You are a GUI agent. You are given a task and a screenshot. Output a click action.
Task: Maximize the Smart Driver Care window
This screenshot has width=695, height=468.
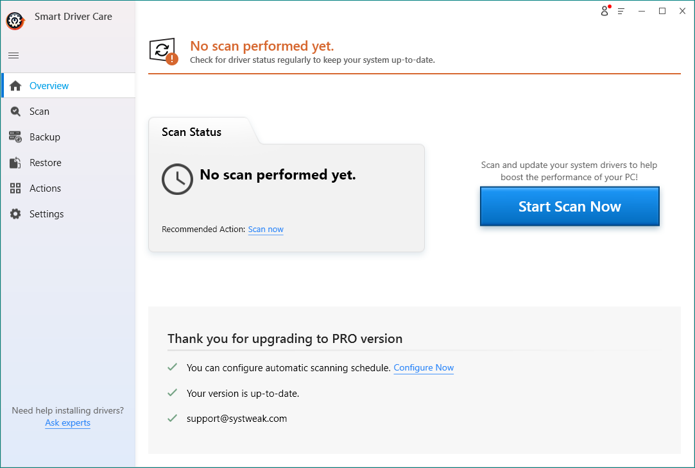662,11
